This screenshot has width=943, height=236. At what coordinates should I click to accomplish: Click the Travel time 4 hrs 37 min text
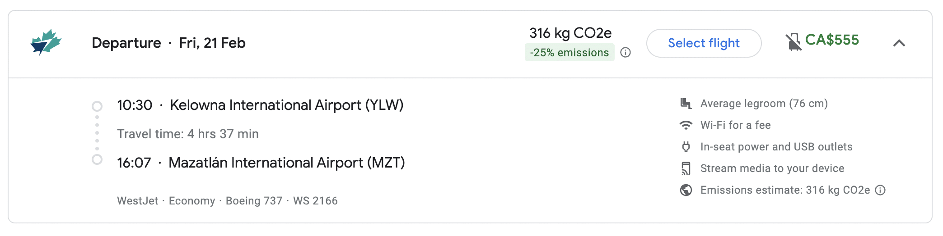tap(188, 134)
